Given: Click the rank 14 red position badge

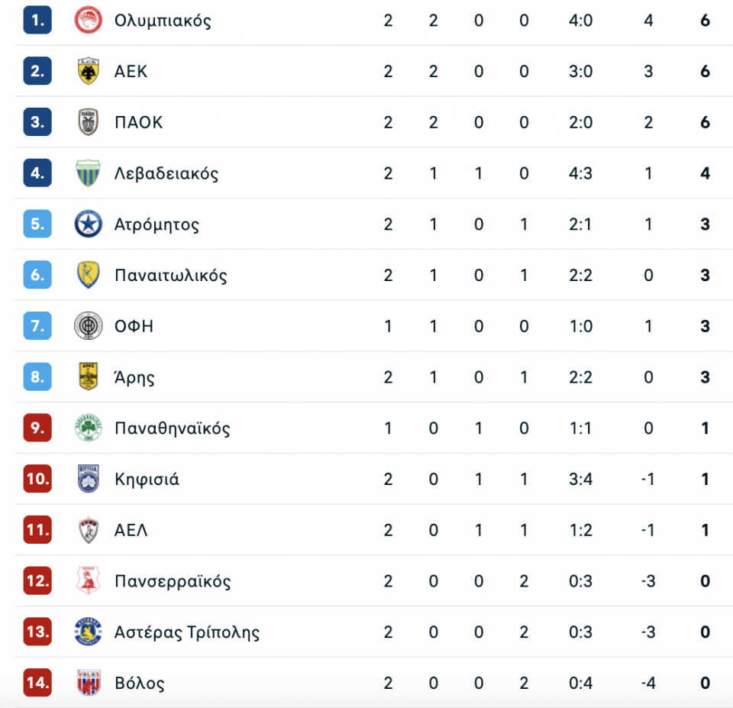Looking at the screenshot, I should [37, 683].
